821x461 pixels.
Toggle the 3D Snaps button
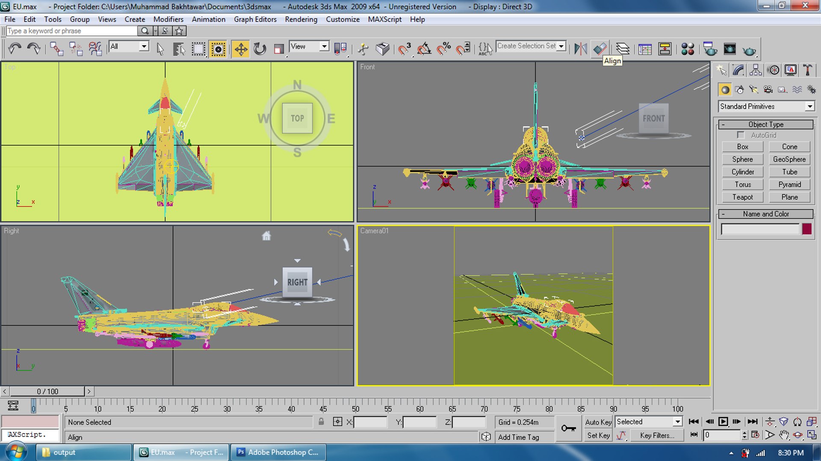(x=404, y=49)
